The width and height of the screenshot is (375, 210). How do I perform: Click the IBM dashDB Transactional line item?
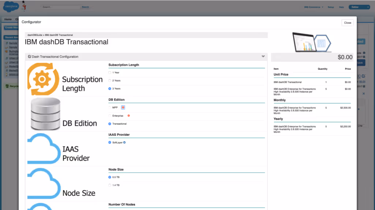click(x=287, y=82)
